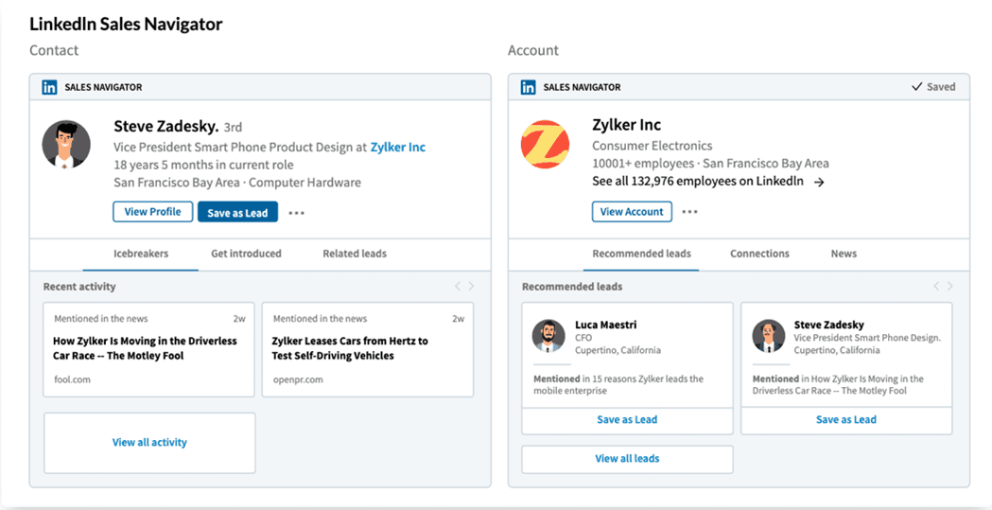Open the more options dots beside Save as Lead

296,213
